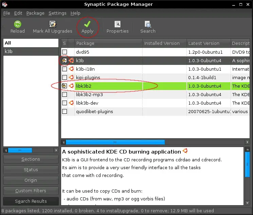Click the green Apply checkmark
Viewport: 253px width, 215px height.
pyautogui.click(x=87, y=24)
